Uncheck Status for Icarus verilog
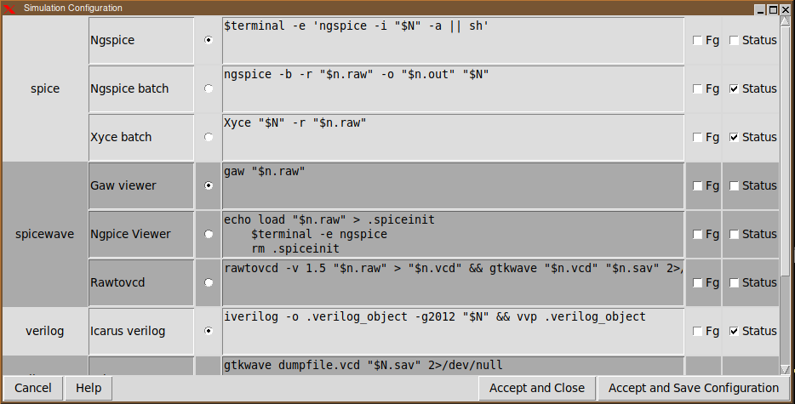795x404 pixels. pos(734,331)
